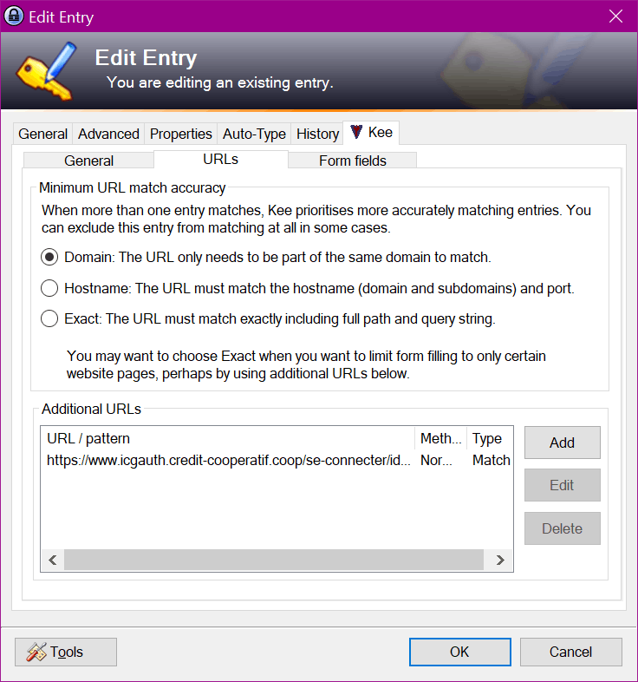Go to the Auto-Type tab

(254, 134)
